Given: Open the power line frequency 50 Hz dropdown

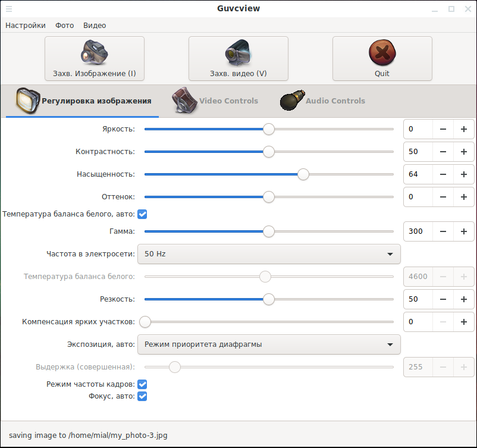Looking at the screenshot, I should point(269,254).
